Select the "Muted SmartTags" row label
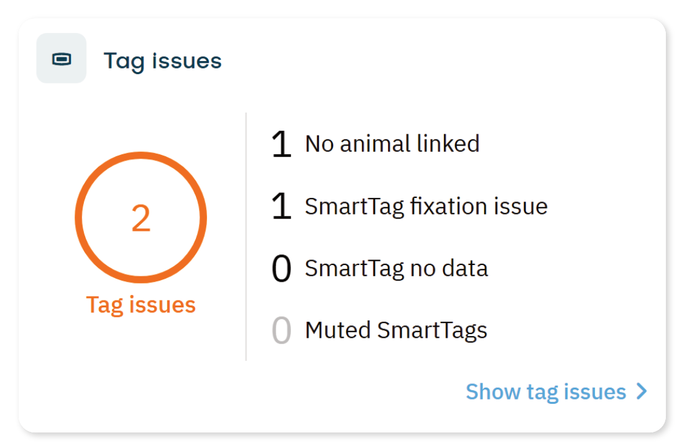This screenshot has width=687, height=448. pyautogui.click(x=396, y=330)
